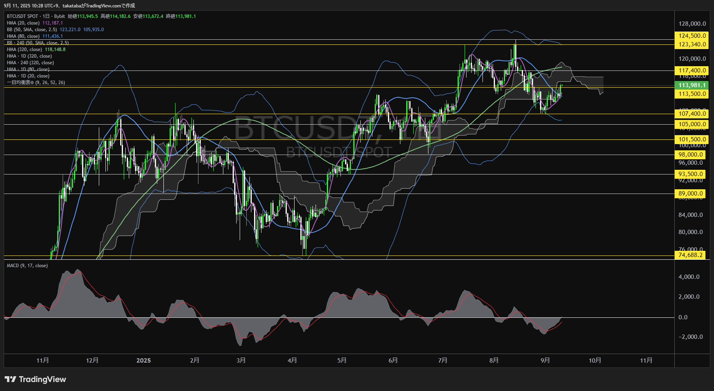Screen dimensions: 714x391
Task: Click the 7月 label on time axis
Action: click(x=442, y=360)
